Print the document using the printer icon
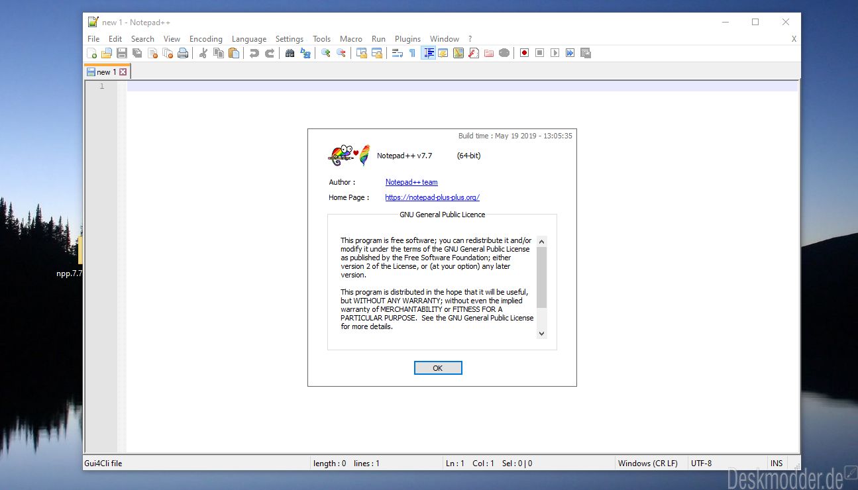This screenshot has height=490, width=858. point(183,53)
